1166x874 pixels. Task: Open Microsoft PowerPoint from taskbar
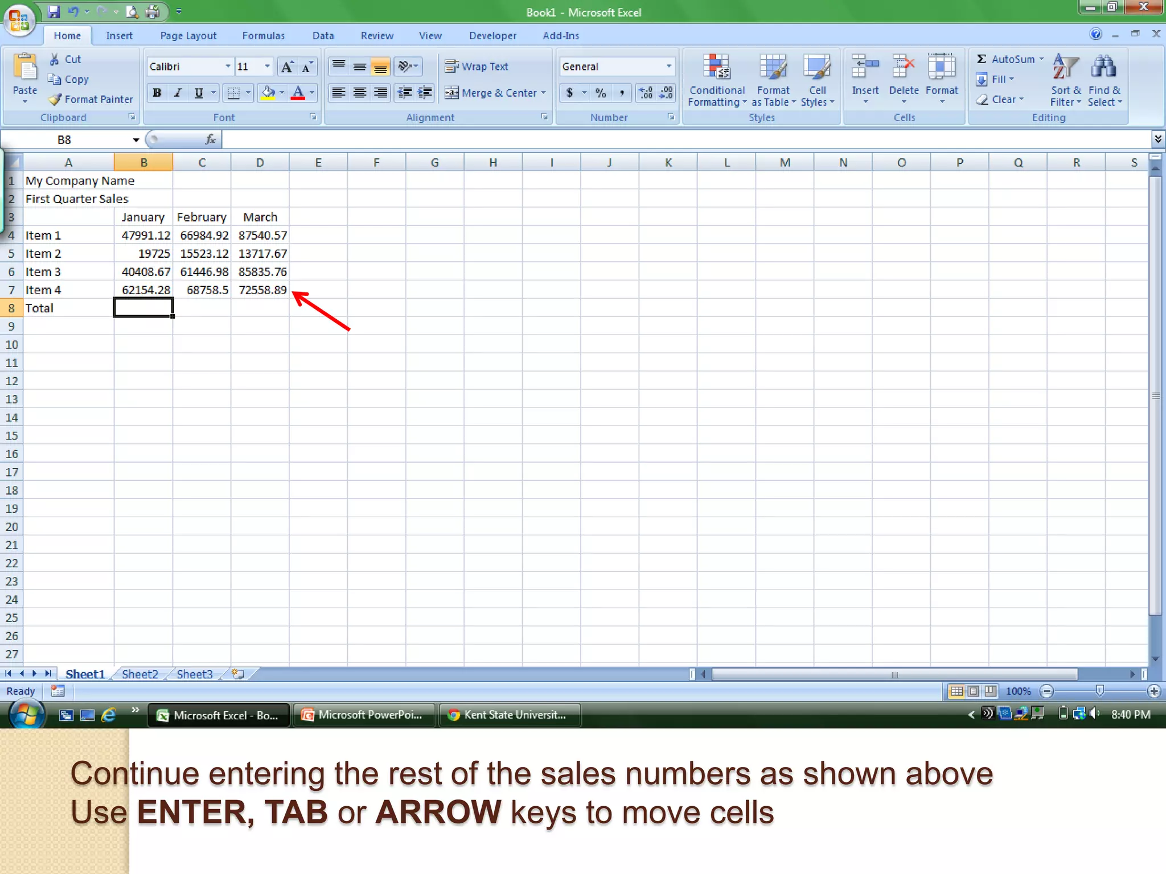pos(364,715)
